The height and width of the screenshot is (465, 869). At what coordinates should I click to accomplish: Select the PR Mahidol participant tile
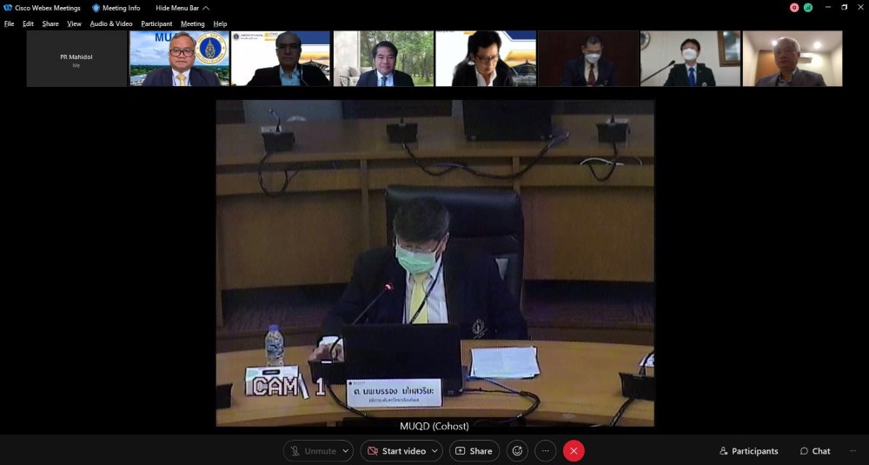tap(76, 59)
